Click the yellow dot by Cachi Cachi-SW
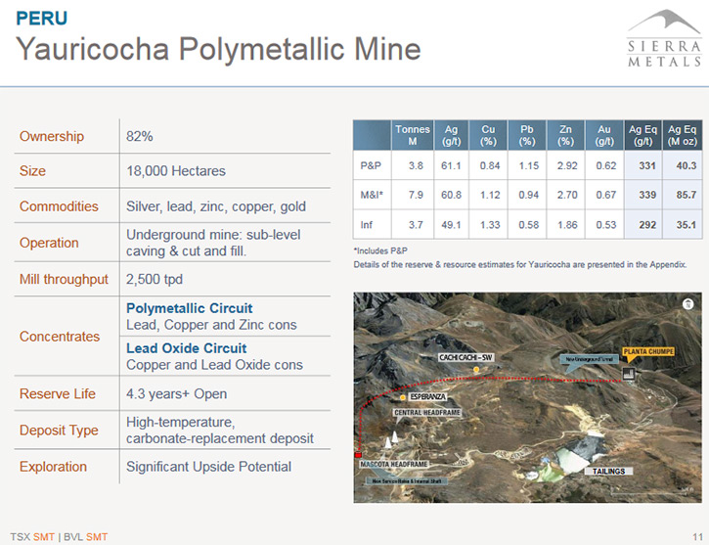This screenshot has height=545, width=709. (x=476, y=370)
